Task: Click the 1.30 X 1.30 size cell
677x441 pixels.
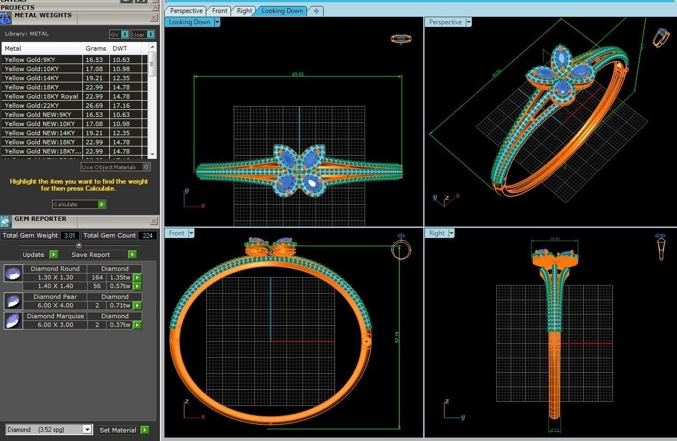Action: tap(55, 278)
